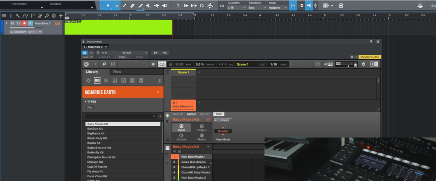Select the Range tool in the toolbar
Screen dimensions: 436x181
pyautogui.click(x=117, y=5)
